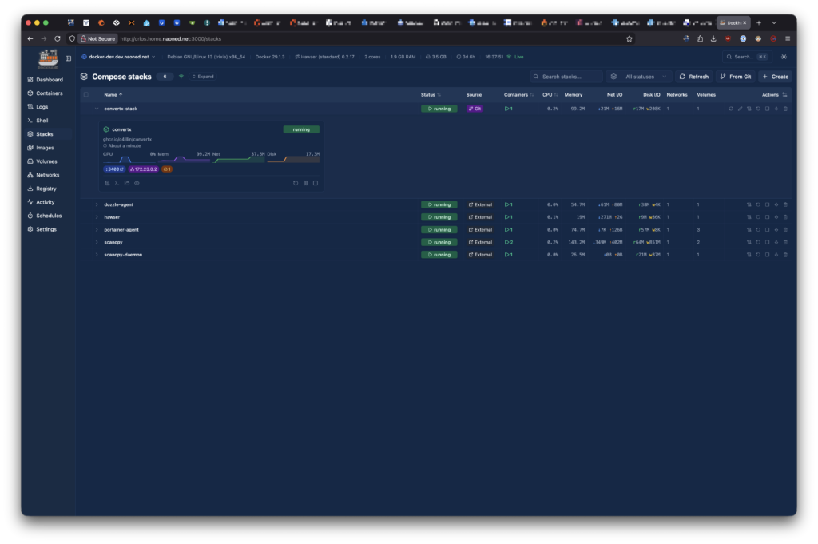Click the Create stack button
The image size is (818, 544).
click(775, 77)
